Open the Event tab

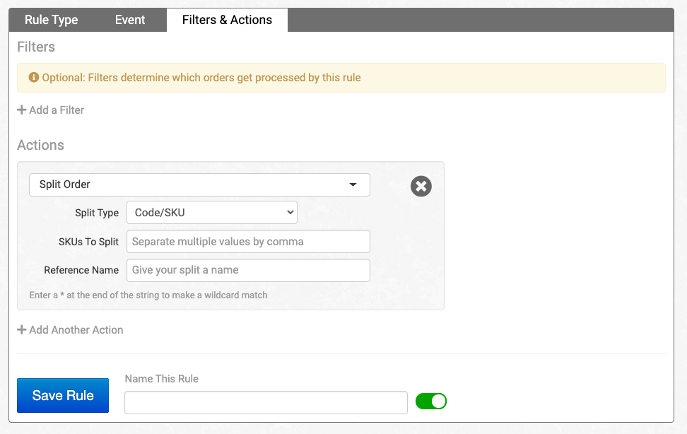(x=130, y=20)
